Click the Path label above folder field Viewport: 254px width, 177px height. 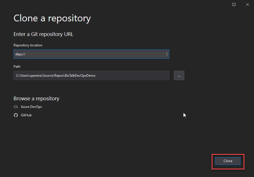point(17,67)
